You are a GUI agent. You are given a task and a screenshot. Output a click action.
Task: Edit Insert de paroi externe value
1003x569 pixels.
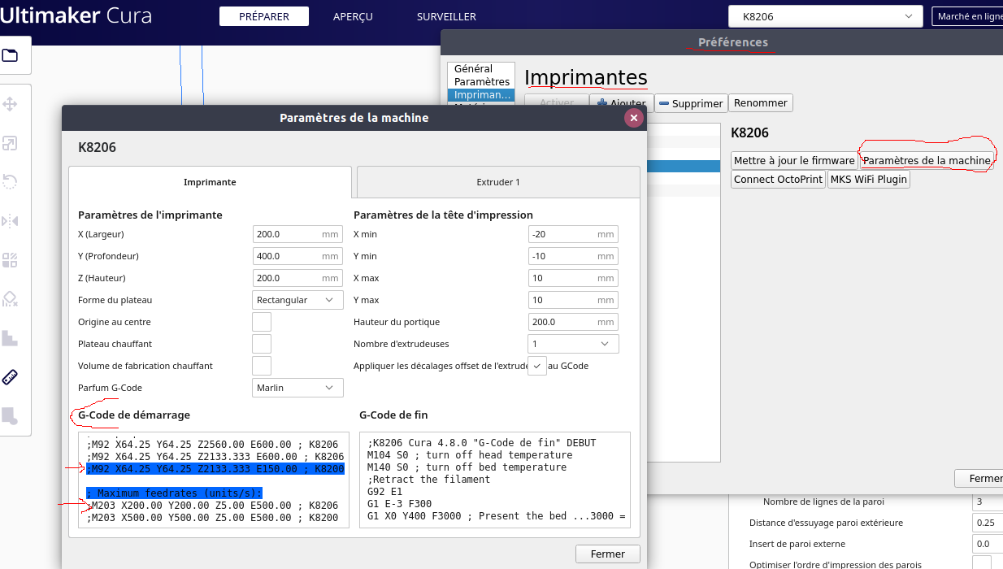pyautogui.click(x=987, y=544)
